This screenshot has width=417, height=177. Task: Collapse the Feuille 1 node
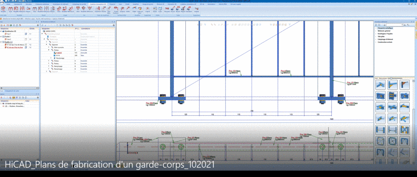[x=1, y=37]
